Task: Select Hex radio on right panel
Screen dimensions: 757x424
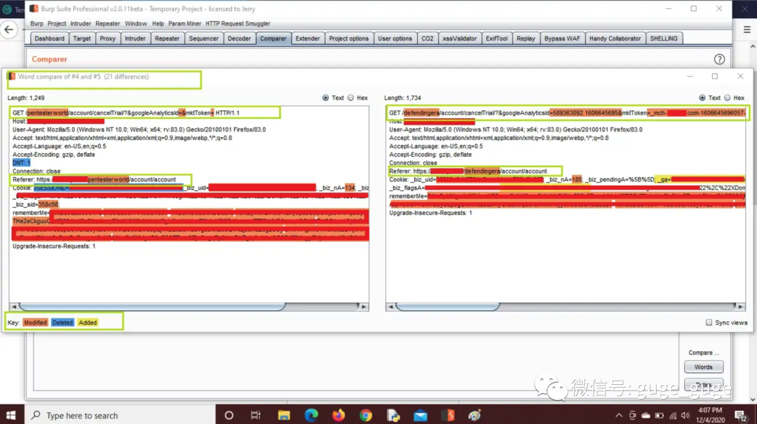Action: (x=728, y=98)
